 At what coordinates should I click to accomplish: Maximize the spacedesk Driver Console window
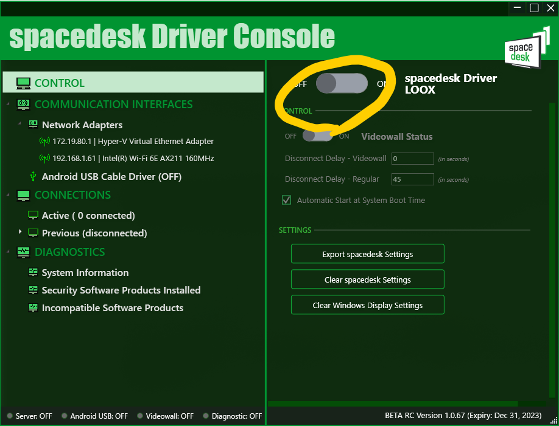click(534, 8)
